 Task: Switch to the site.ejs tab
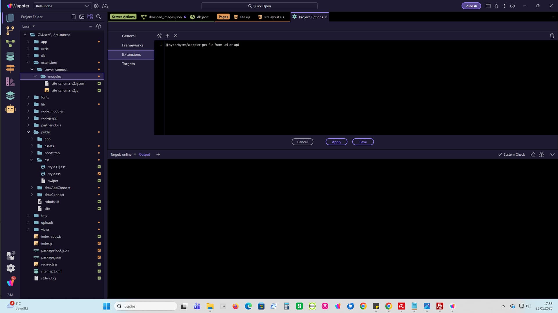(x=242, y=17)
